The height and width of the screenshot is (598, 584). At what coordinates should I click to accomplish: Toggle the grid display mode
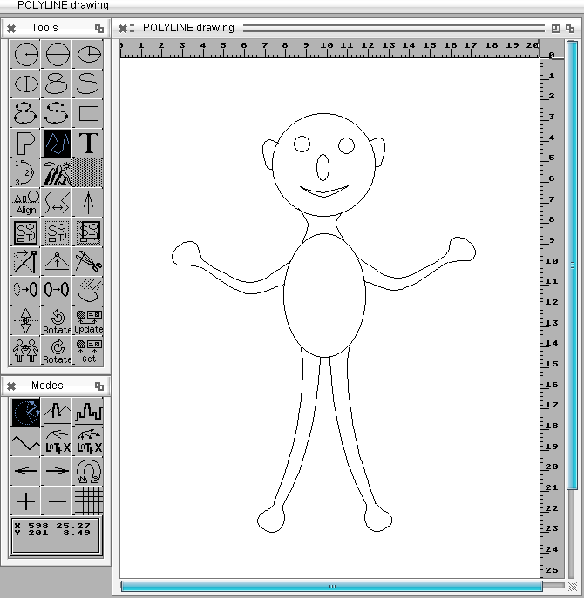88,501
